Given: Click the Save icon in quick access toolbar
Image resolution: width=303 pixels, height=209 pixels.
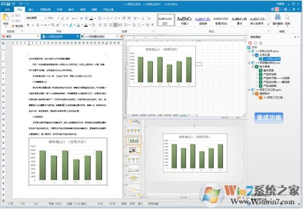Looking at the screenshot, I should pos(8,4).
